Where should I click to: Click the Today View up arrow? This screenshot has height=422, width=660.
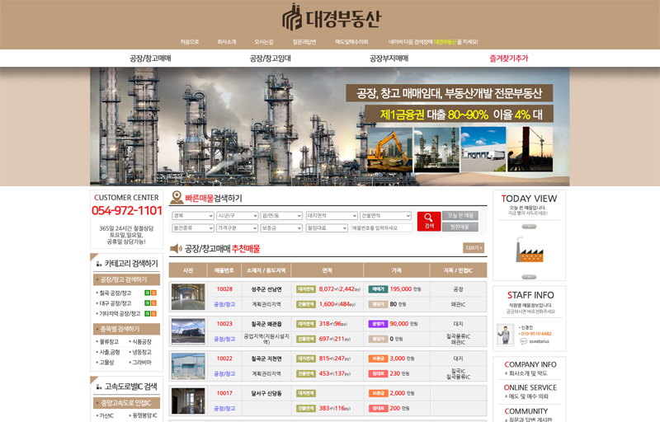coord(529,227)
